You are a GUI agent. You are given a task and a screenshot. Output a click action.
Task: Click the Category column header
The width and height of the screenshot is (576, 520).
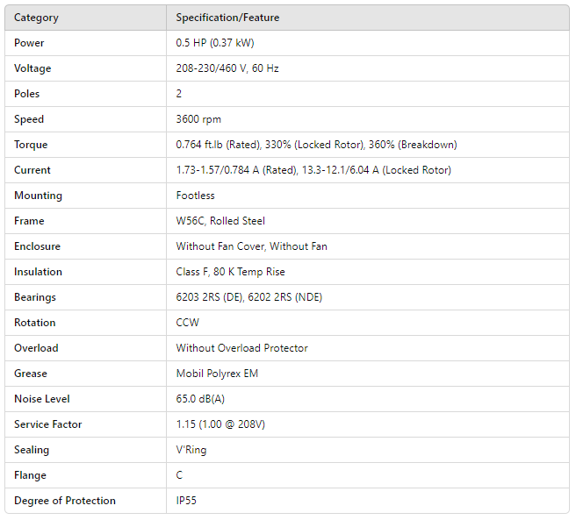(x=36, y=18)
